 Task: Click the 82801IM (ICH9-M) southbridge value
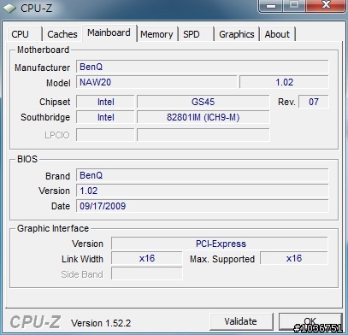click(x=203, y=117)
